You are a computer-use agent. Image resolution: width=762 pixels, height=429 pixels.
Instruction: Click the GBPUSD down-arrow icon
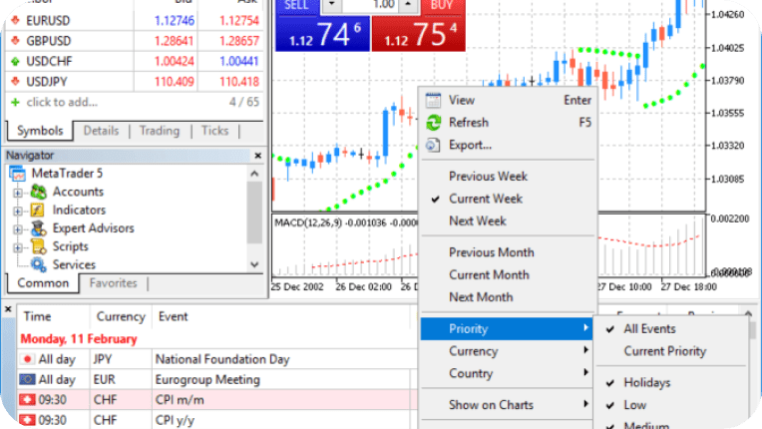[x=15, y=41]
